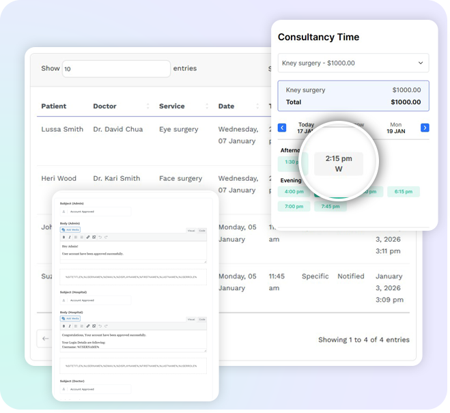Click the Eye surgery service cell
This screenshot has height=413, width=450.
179,130
